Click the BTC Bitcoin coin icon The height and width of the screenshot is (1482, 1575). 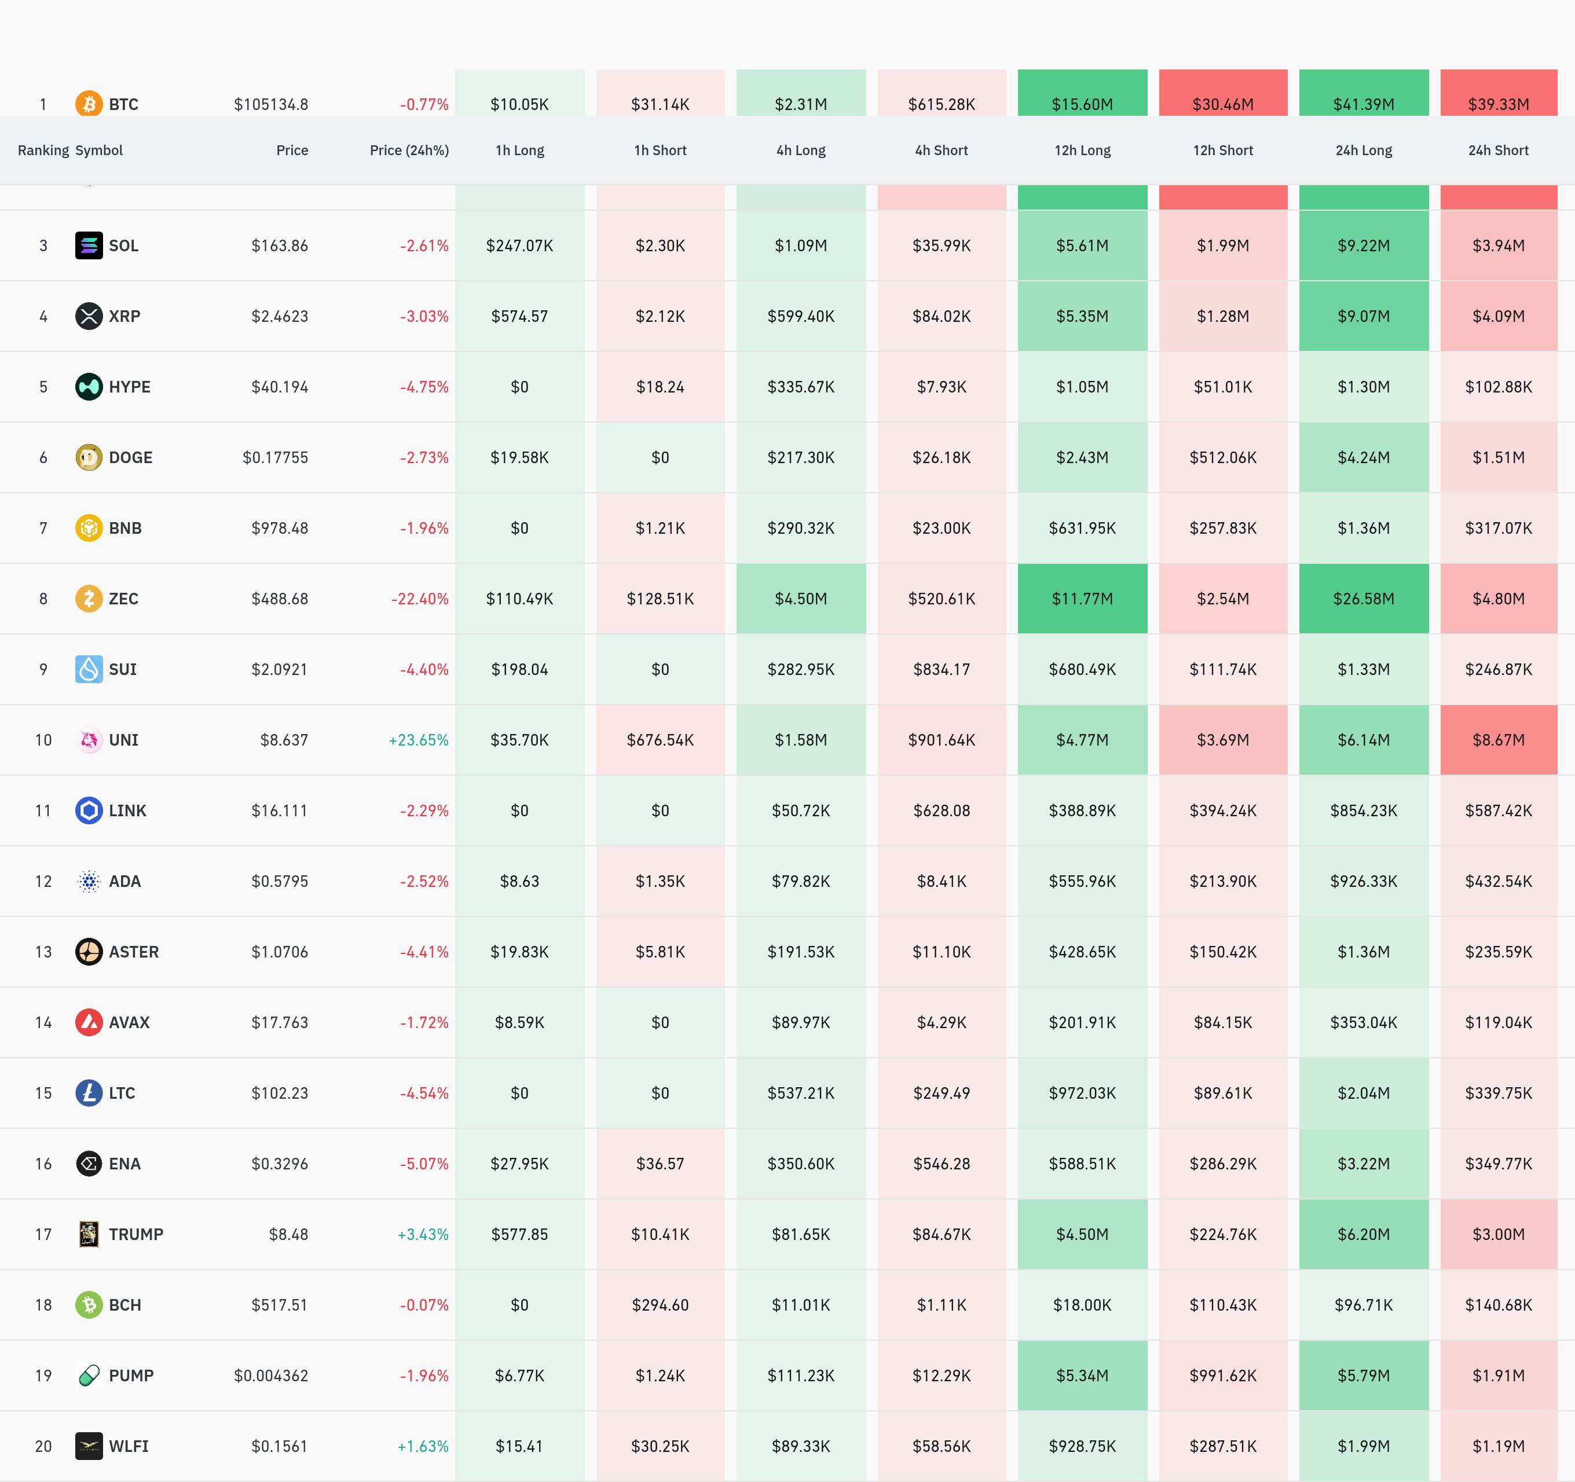click(x=89, y=104)
